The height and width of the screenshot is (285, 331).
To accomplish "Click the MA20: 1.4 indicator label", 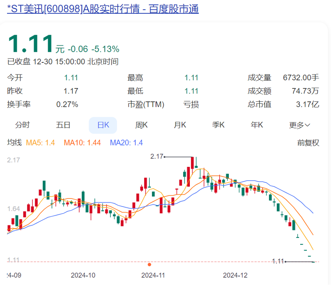I will coord(126,143).
